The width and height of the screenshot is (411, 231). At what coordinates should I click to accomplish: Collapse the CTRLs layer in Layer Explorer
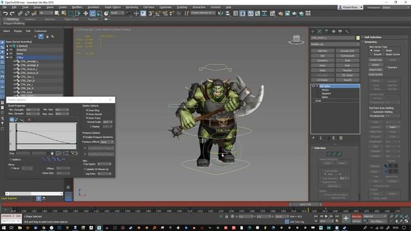pos(7,57)
